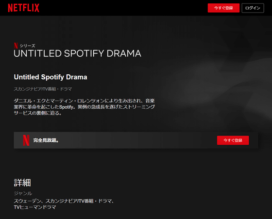Click the 詳細 section heading
The height and width of the screenshot is (219, 272).
22,183
